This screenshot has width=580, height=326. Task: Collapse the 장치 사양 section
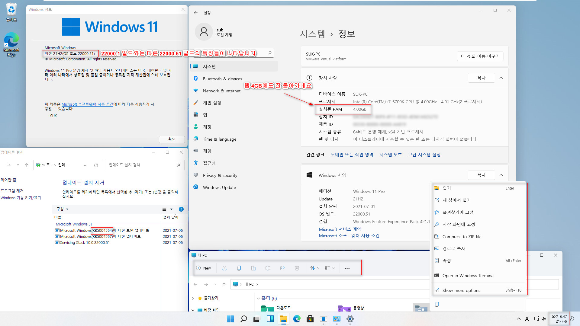[x=501, y=78]
